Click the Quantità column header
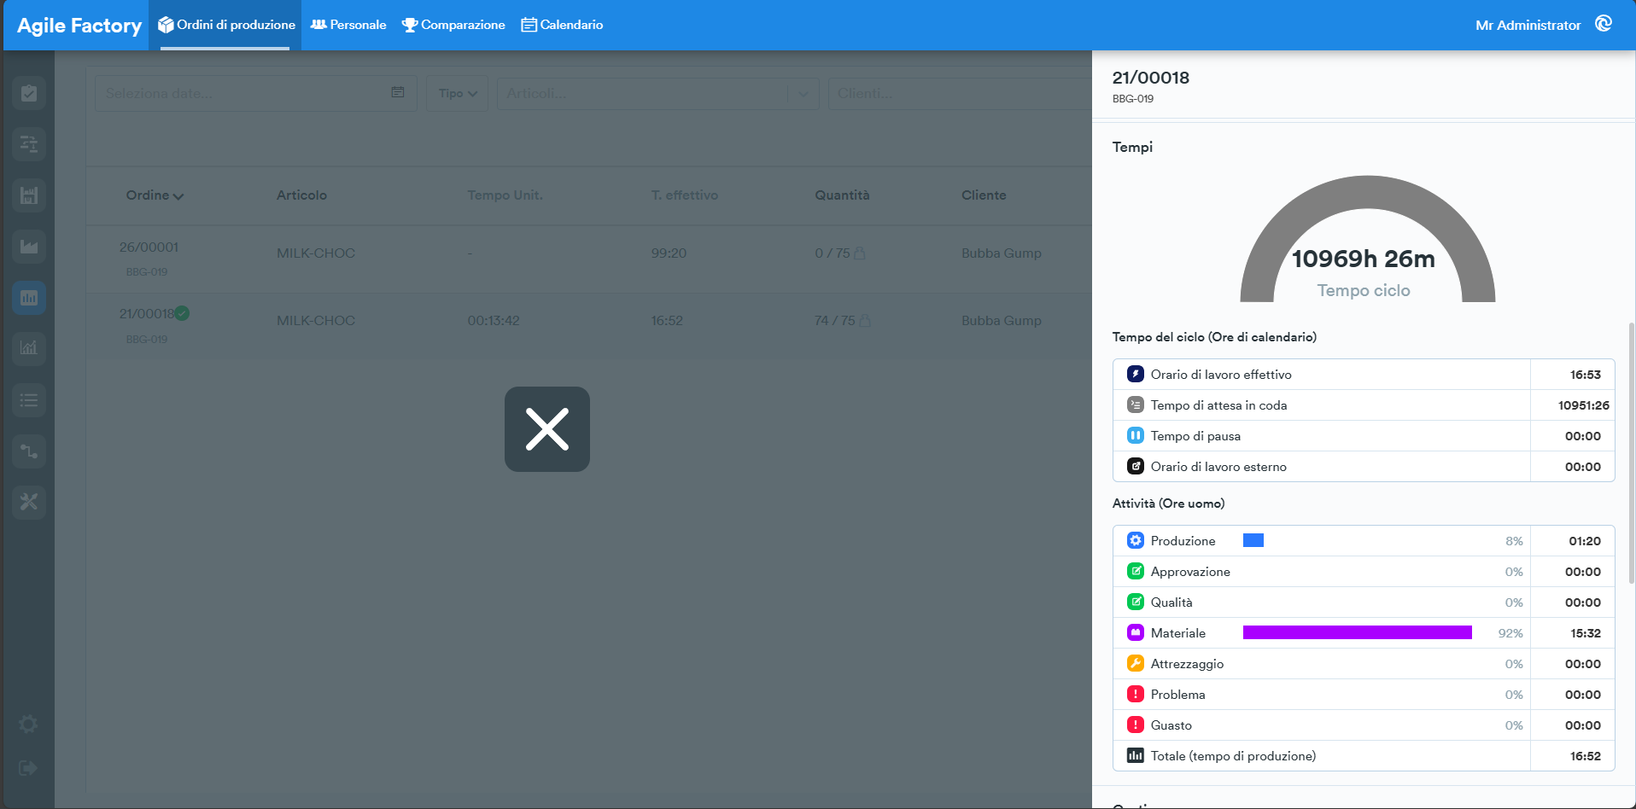Viewport: 1636px width, 809px height. pos(842,195)
